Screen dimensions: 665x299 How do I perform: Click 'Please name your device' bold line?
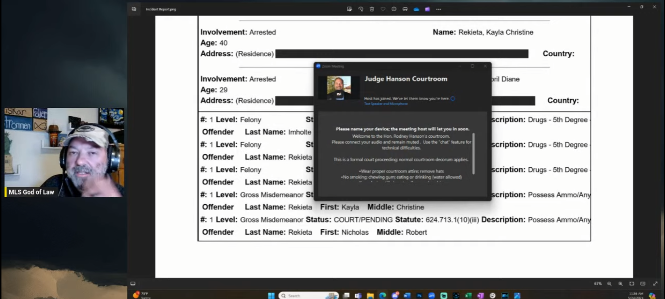[x=403, y=129]
